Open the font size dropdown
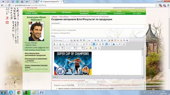Image resolution: width=170 pixels, height=95 pixels. coord(80,48)
